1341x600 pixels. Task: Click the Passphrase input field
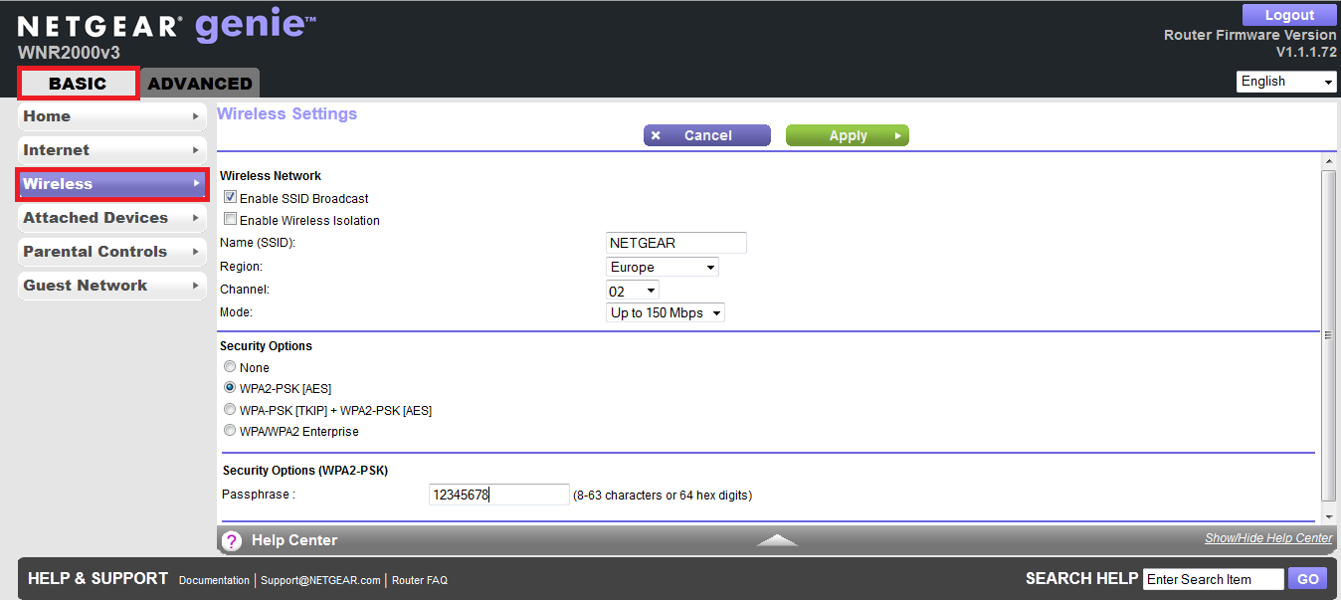point(498,495)
